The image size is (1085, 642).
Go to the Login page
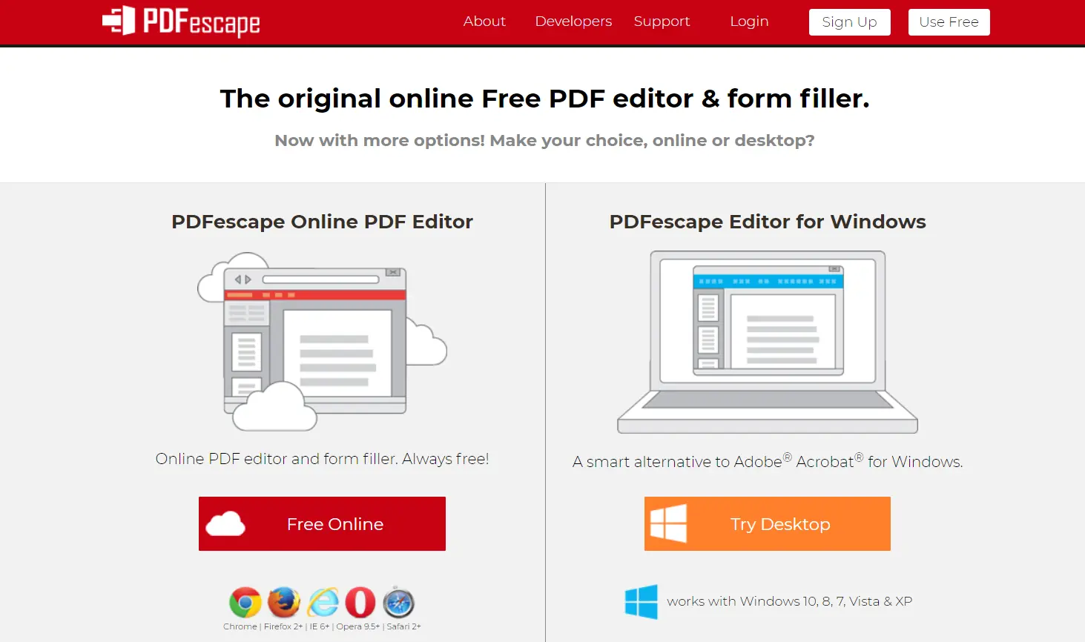(x=749, y=21)
